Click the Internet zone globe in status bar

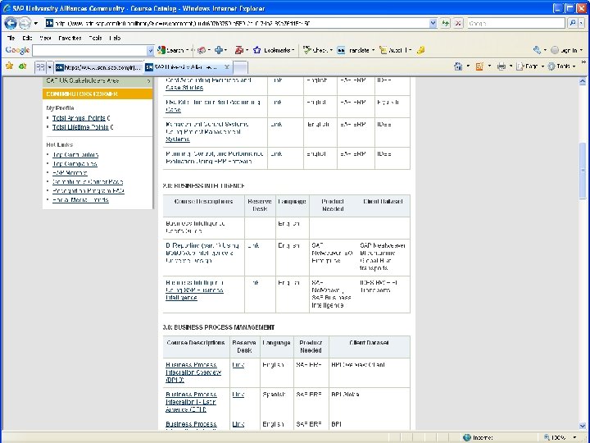(x=467, y=437)
